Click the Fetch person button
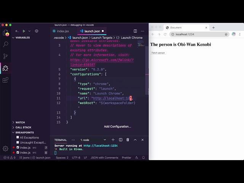This screenshot has height=183, width=244. (158, 53)
